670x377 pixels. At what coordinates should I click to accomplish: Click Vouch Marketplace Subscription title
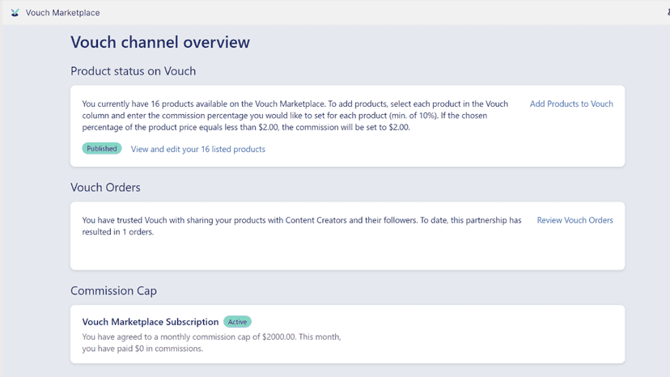pos(151,322)
